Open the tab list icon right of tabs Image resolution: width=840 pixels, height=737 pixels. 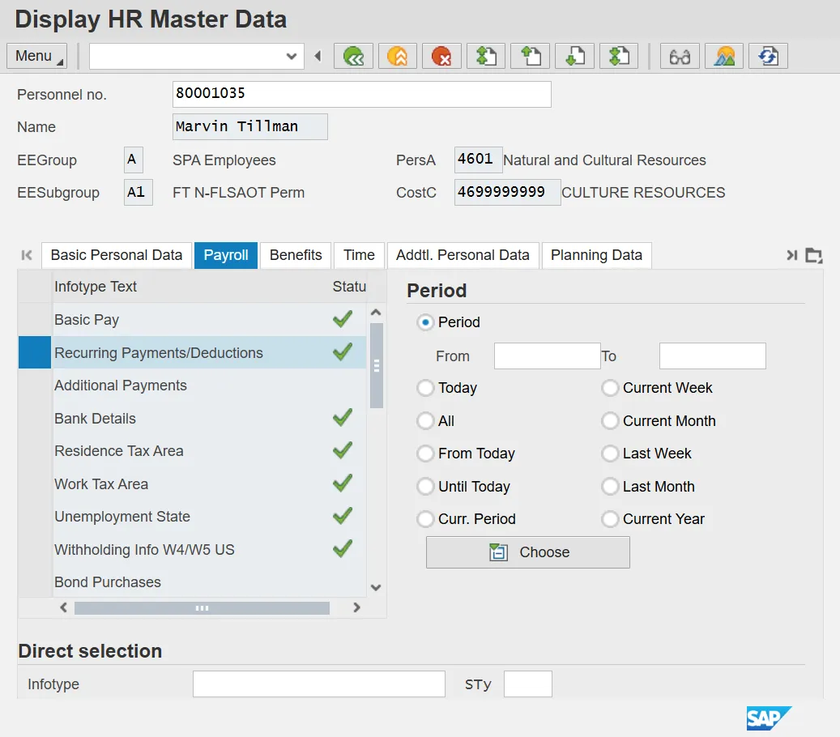[814, 255]
